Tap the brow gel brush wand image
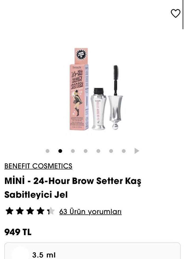 (116, 97)
